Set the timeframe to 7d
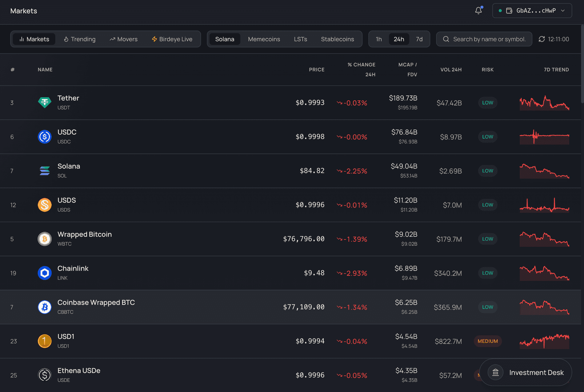Image resolution: width=584 pixels, height=392 pixels. click(419, 39)
